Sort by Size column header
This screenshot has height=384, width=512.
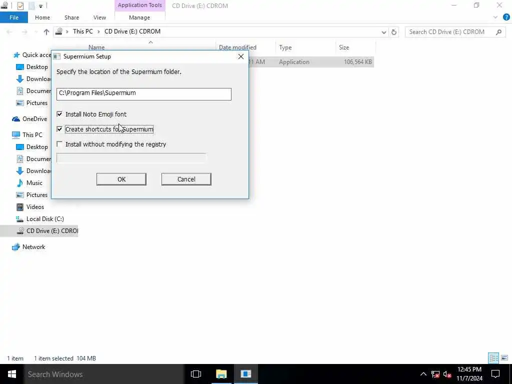coord(344,47)
